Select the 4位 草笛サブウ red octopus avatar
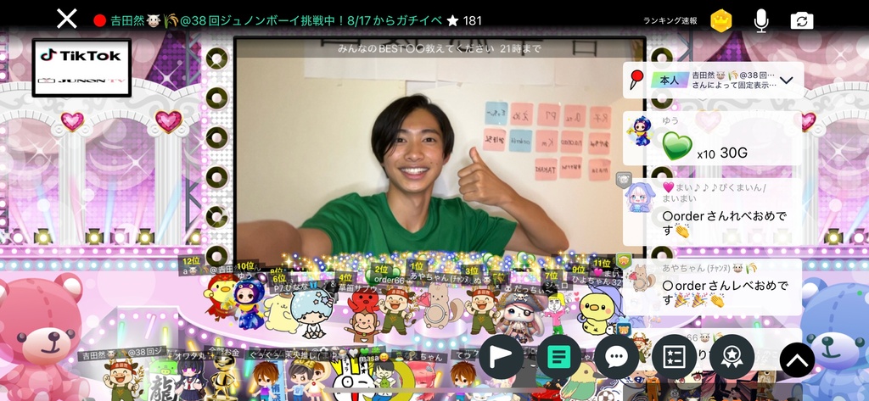Screen dimensions: 869x401 (363, 301)
